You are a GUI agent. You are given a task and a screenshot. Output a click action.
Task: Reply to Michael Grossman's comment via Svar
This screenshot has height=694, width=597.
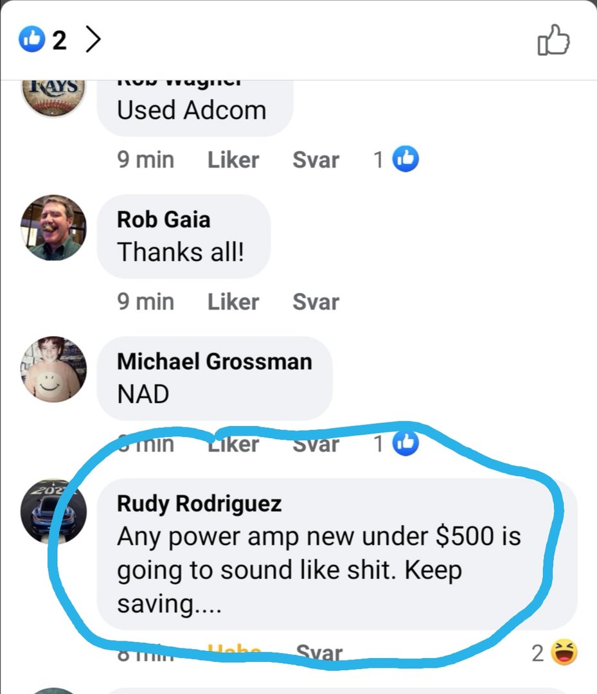point(316,444)
